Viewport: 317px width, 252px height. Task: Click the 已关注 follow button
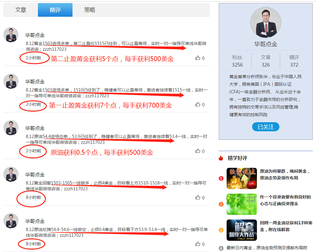266,127
